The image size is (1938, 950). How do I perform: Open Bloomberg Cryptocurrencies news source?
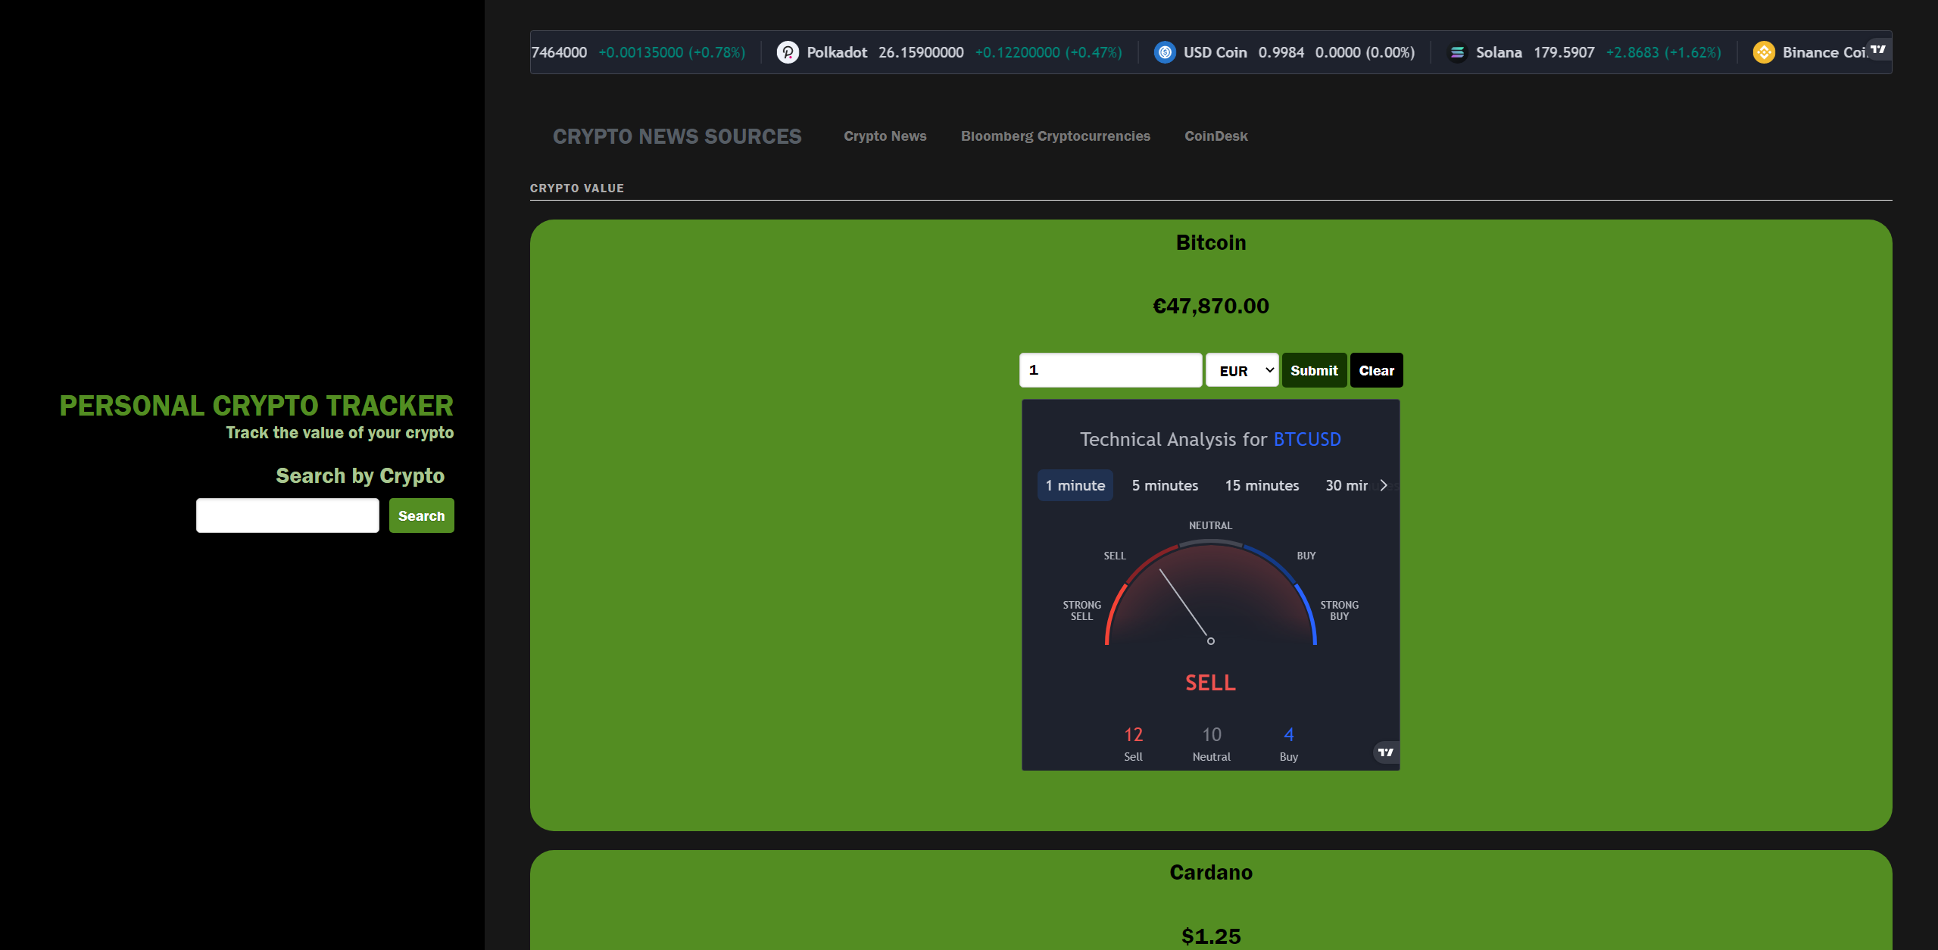(1056, 136)
